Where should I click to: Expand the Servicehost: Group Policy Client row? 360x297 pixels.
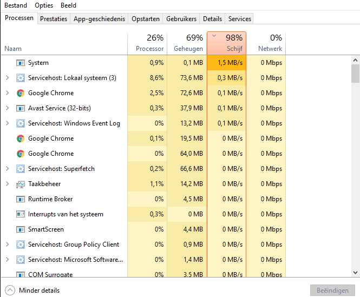tap(7, 245)
